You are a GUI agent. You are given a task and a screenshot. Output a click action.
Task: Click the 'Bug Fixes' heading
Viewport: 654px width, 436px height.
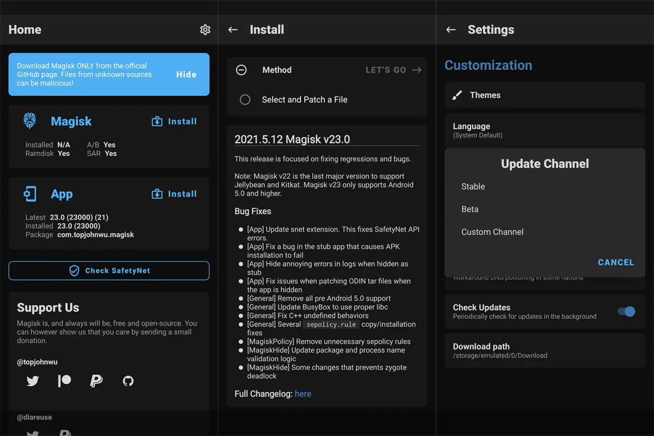(x=253, y=211)
